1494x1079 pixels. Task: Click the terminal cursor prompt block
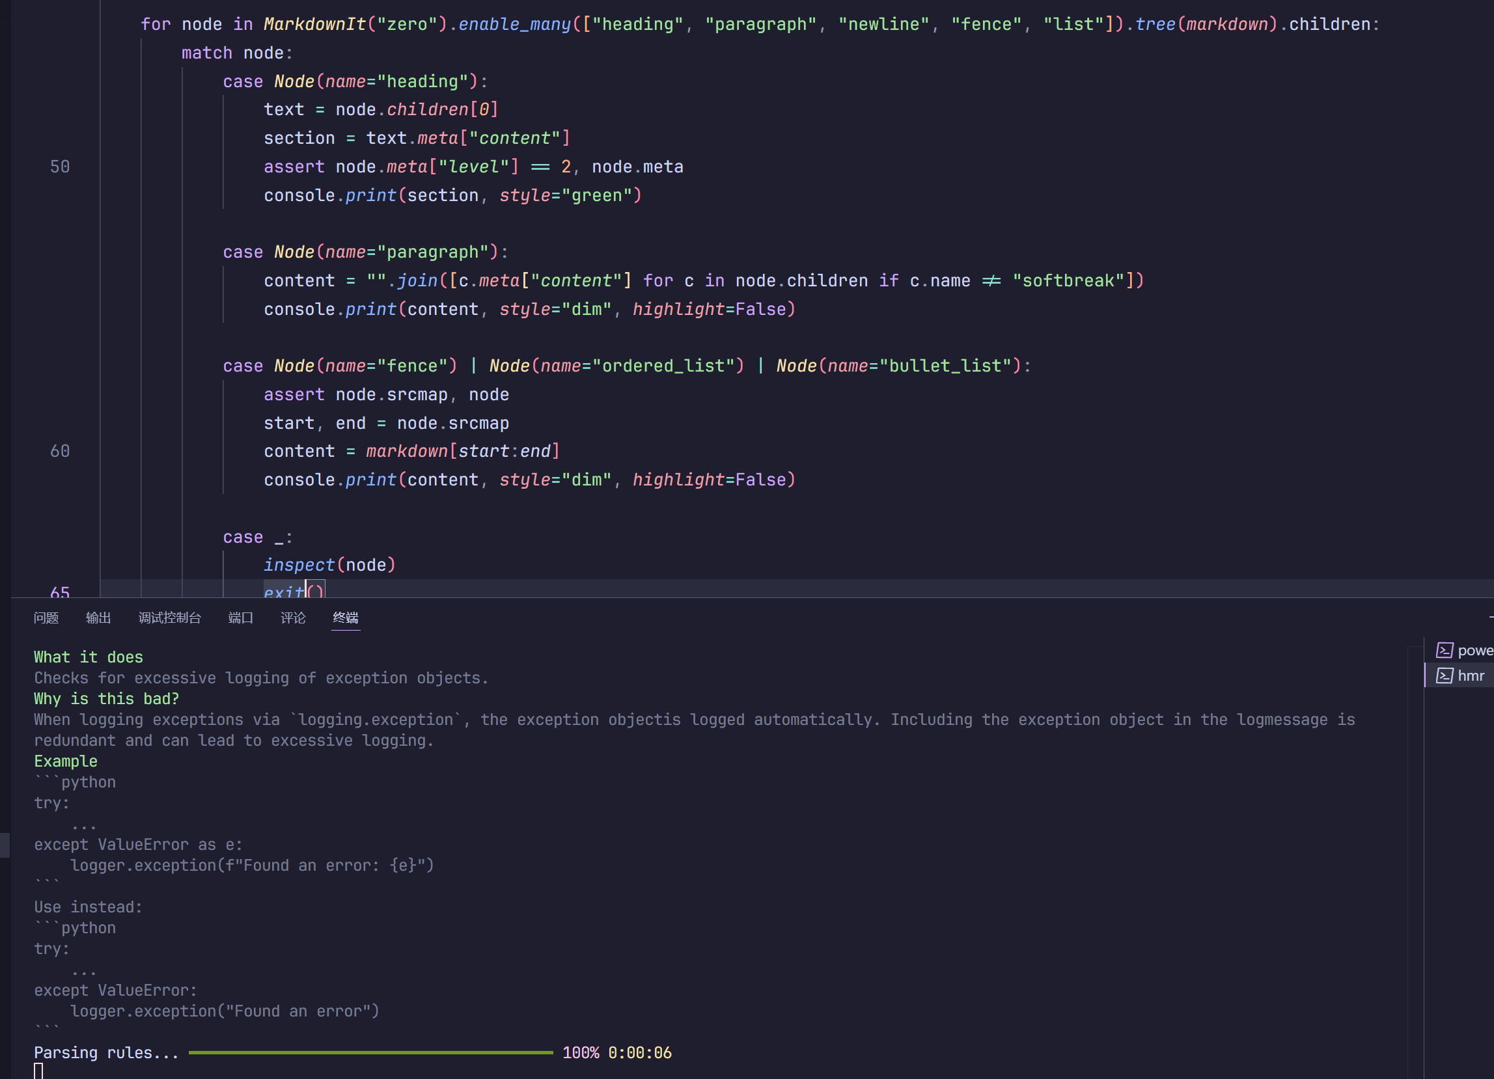[x=38, y=1071]
